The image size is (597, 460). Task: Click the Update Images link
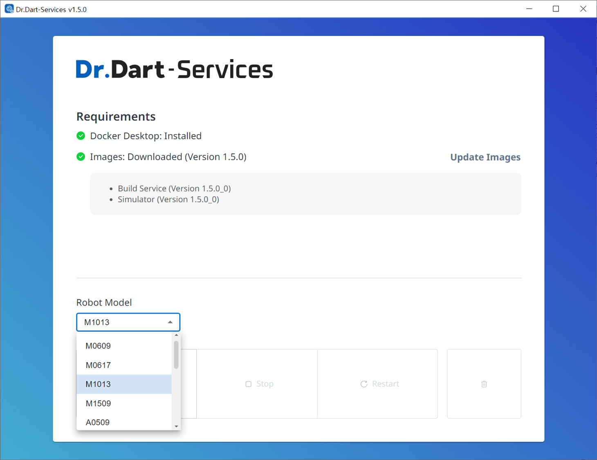click(485, 157)
